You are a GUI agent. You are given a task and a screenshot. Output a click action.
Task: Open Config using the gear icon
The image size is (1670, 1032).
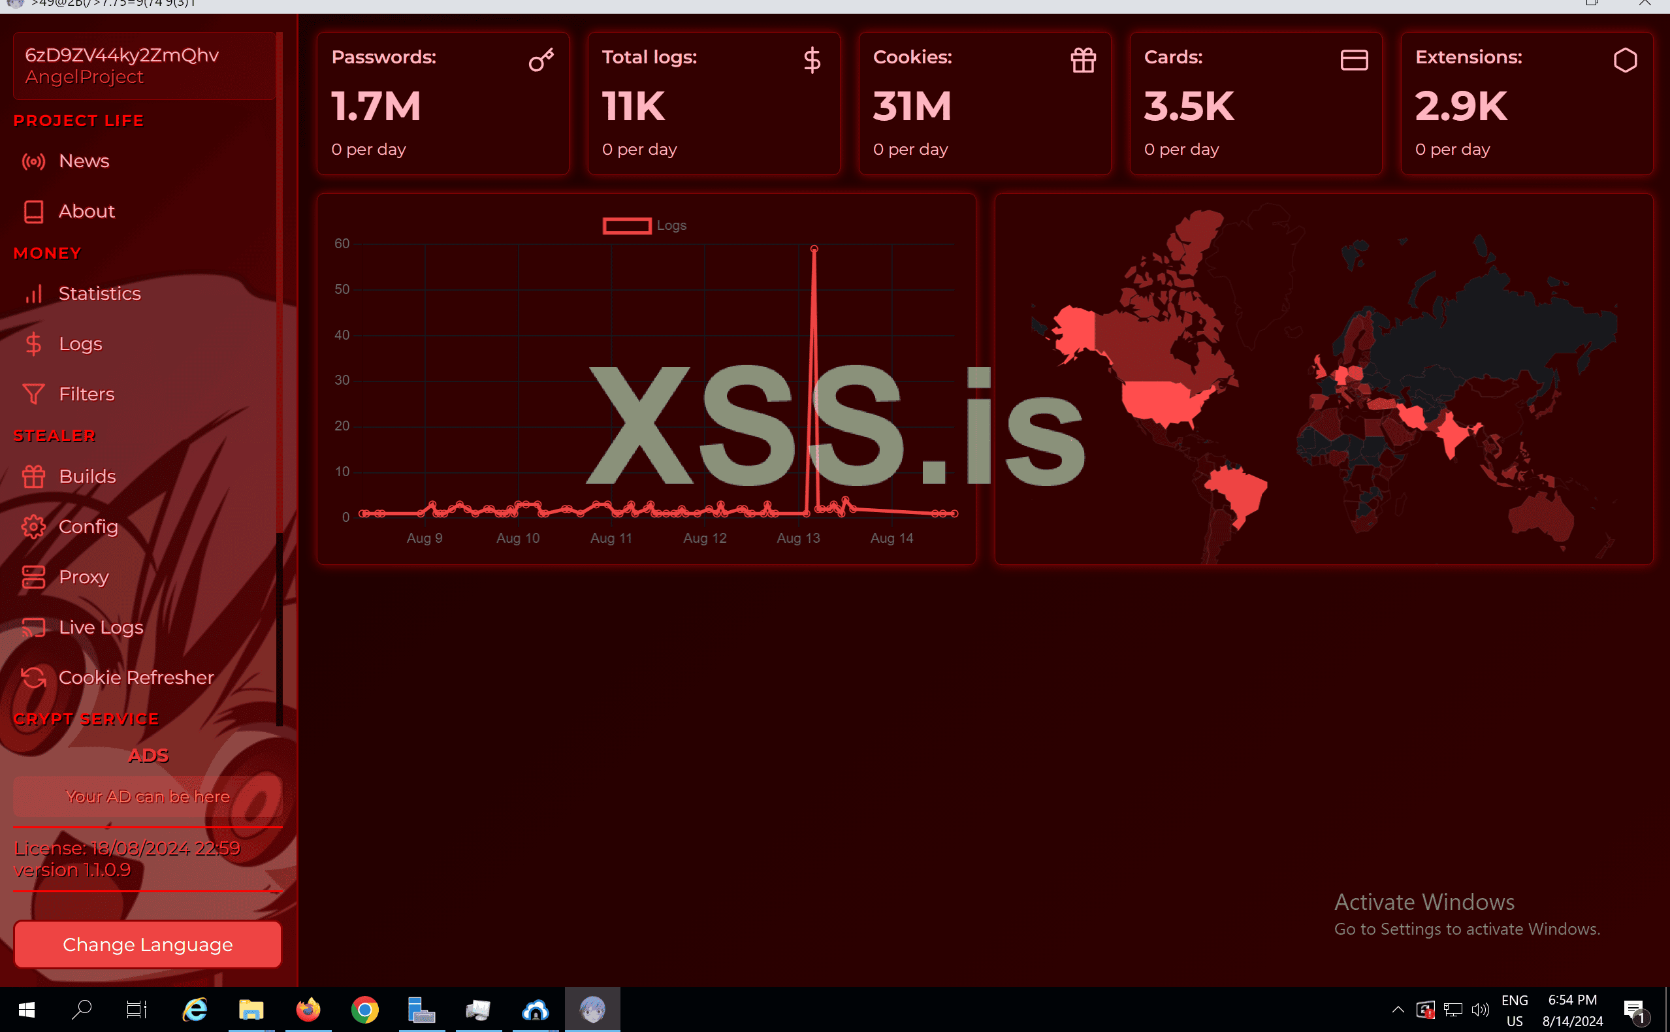tap(33, 527)
